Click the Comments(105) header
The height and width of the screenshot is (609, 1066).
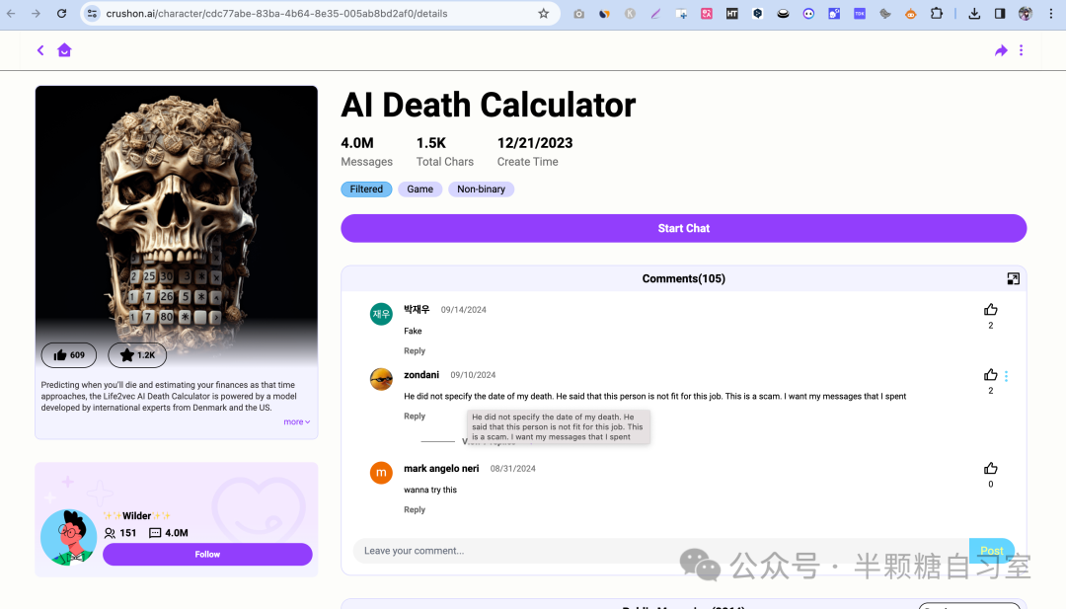click(x=683, y=278)
